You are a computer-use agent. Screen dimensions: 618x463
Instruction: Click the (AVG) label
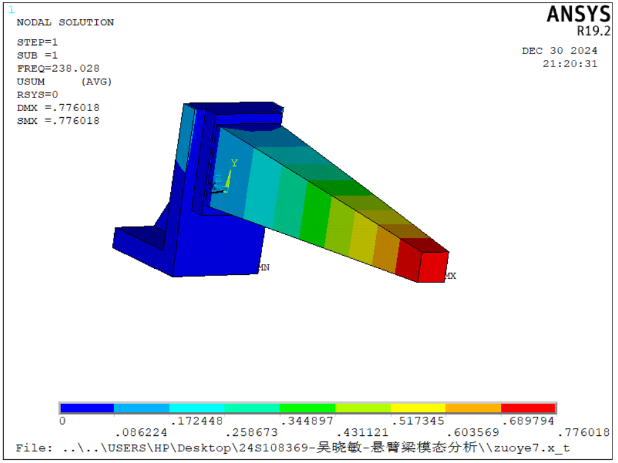[97, 81]
